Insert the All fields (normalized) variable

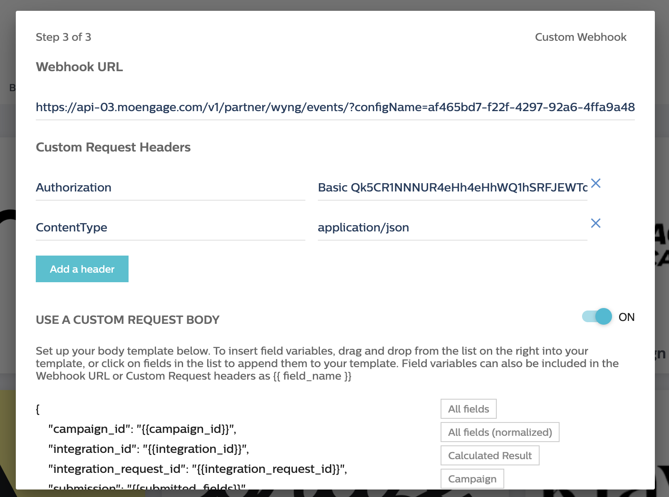[500, 432]
